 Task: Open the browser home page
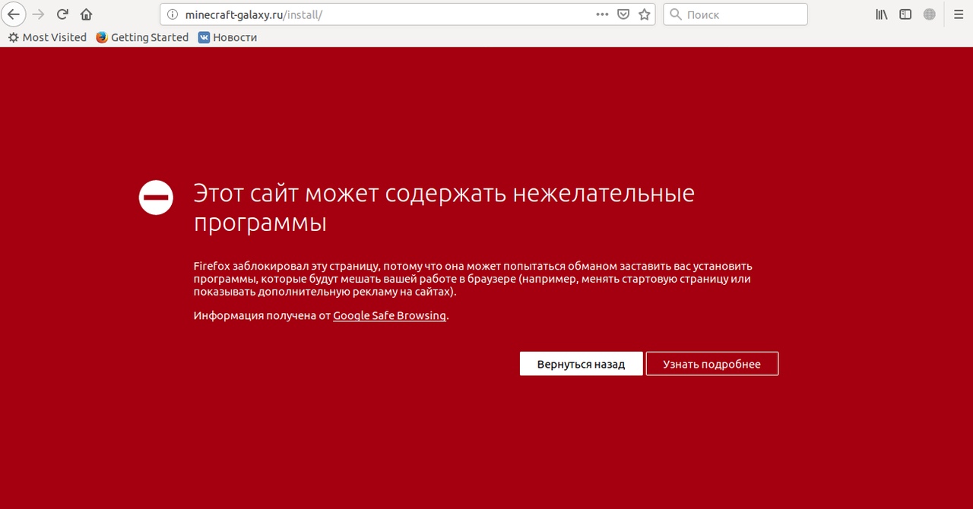point(86,14)
